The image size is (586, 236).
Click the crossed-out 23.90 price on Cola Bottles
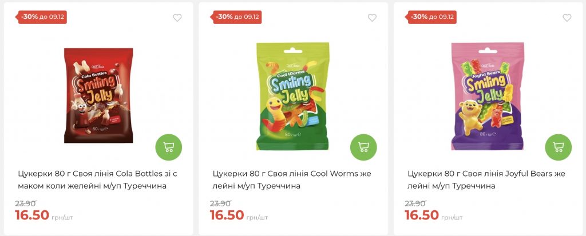pyautogui.click(x=26, y=203)
